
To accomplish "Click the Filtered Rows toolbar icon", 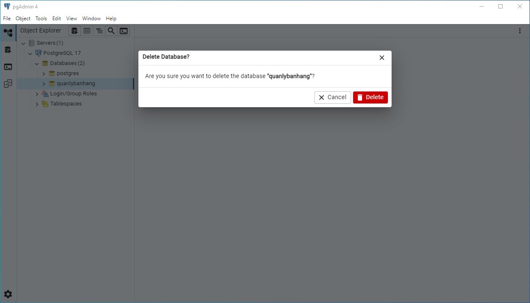I will click(x=99, y=31).
